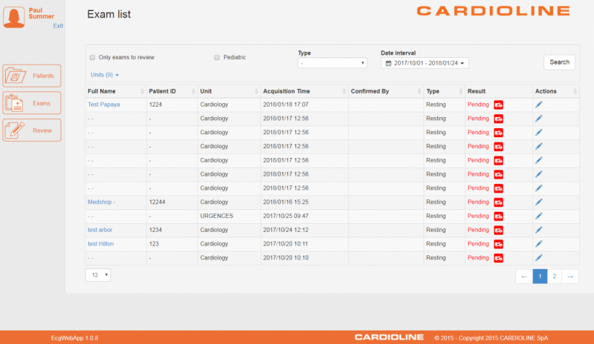Open the Patients section in sidebar
This screenshot has height=344, width=594.
click(x=32, y=76)
